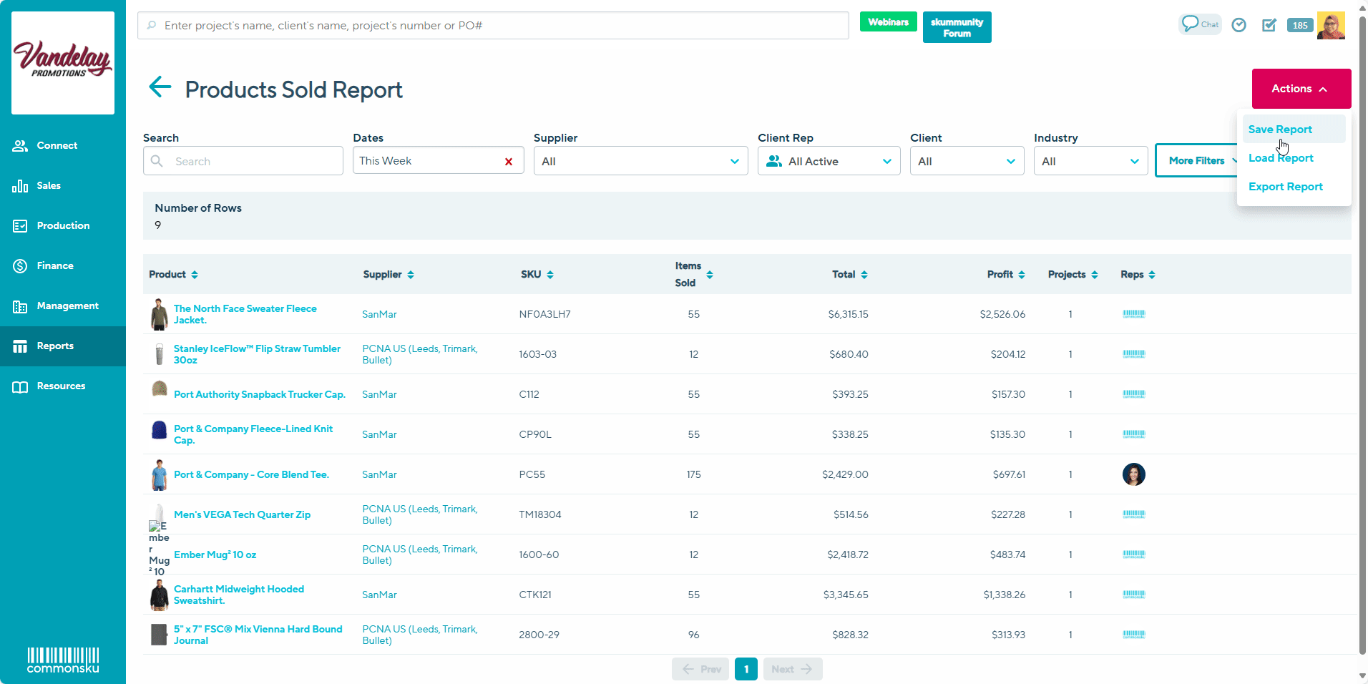Click the back arrow beside Products Sold Report
The image size is (1368, 684).
[x=160, y=87]
